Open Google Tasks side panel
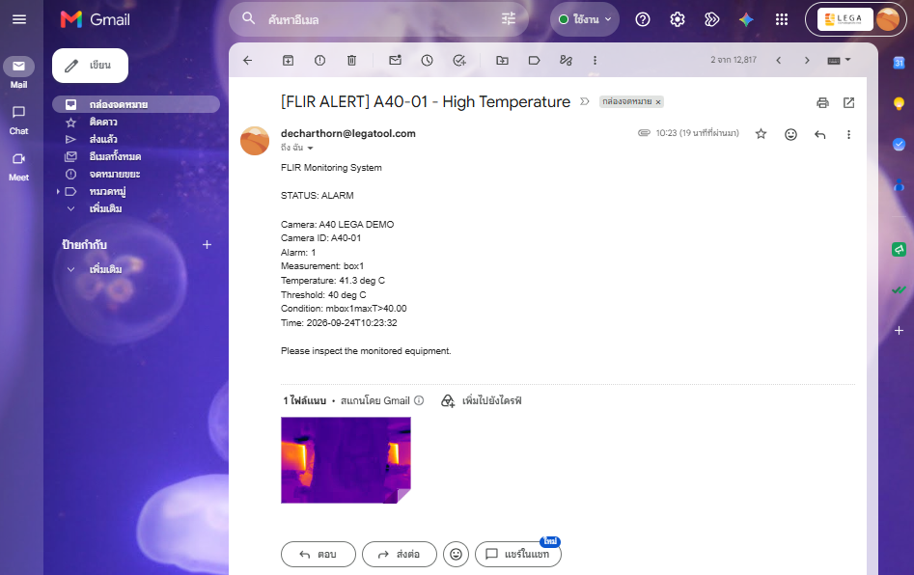The height and width of the screenshot is (575, 914). [899, 144]
